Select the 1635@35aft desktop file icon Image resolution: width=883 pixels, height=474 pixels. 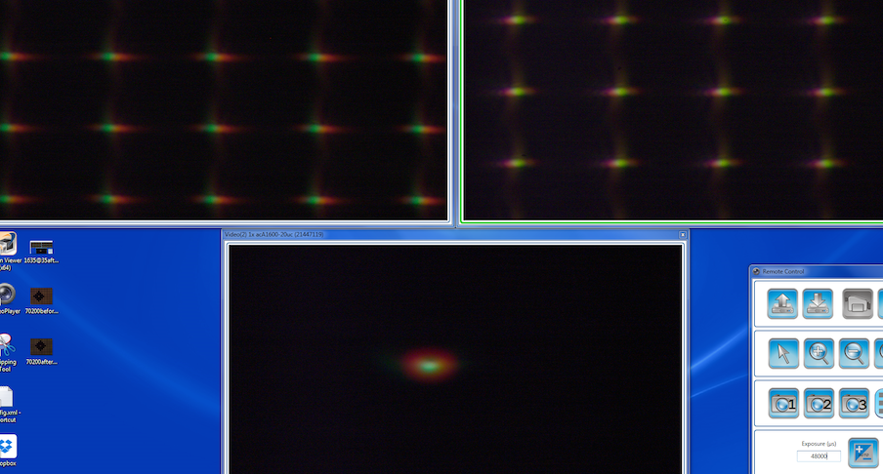point(41,248)
